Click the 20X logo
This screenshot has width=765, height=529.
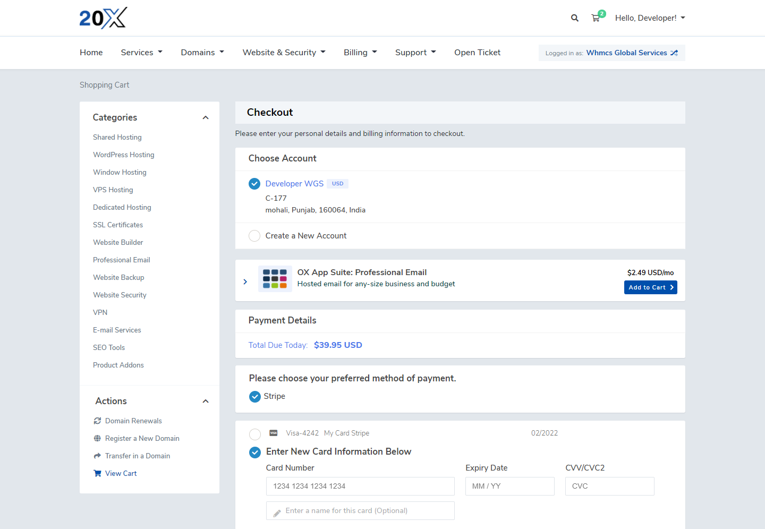point(103,18)
